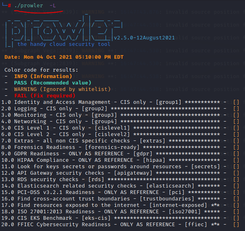Click '11.0 Look for keys secrets' row
The height and width of the screenshot is (231, 245).
[120, 167]
